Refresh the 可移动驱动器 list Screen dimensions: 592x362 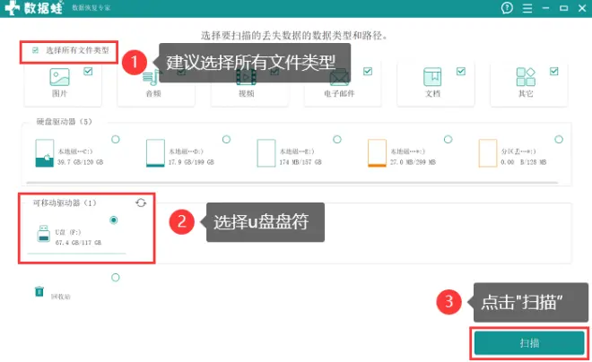click(141, 203)
